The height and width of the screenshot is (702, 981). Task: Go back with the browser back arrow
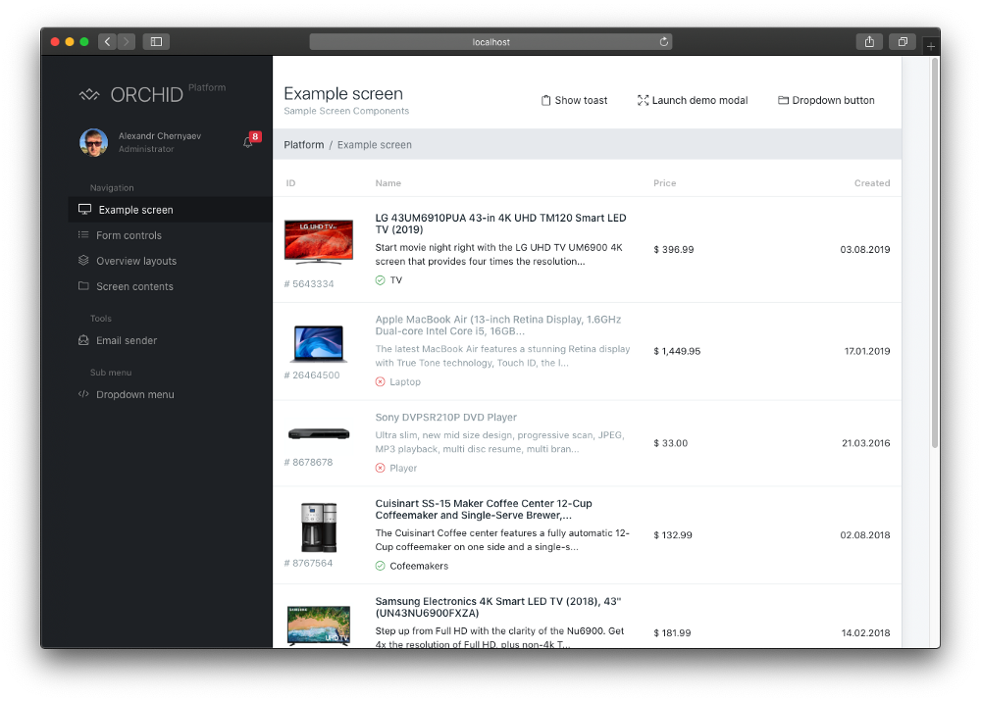(x=108, y=42)
